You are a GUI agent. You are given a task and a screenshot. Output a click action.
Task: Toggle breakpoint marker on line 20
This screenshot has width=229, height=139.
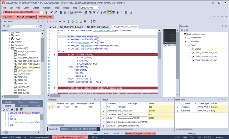tap(54, 88)
